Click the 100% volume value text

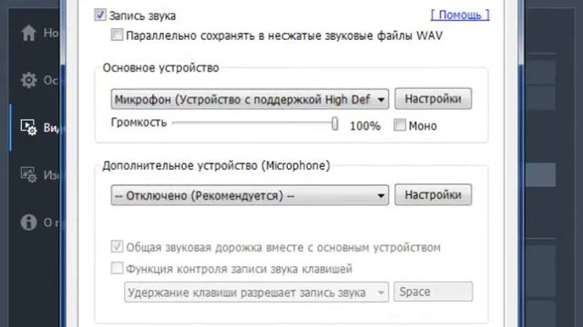coord(364,126)
